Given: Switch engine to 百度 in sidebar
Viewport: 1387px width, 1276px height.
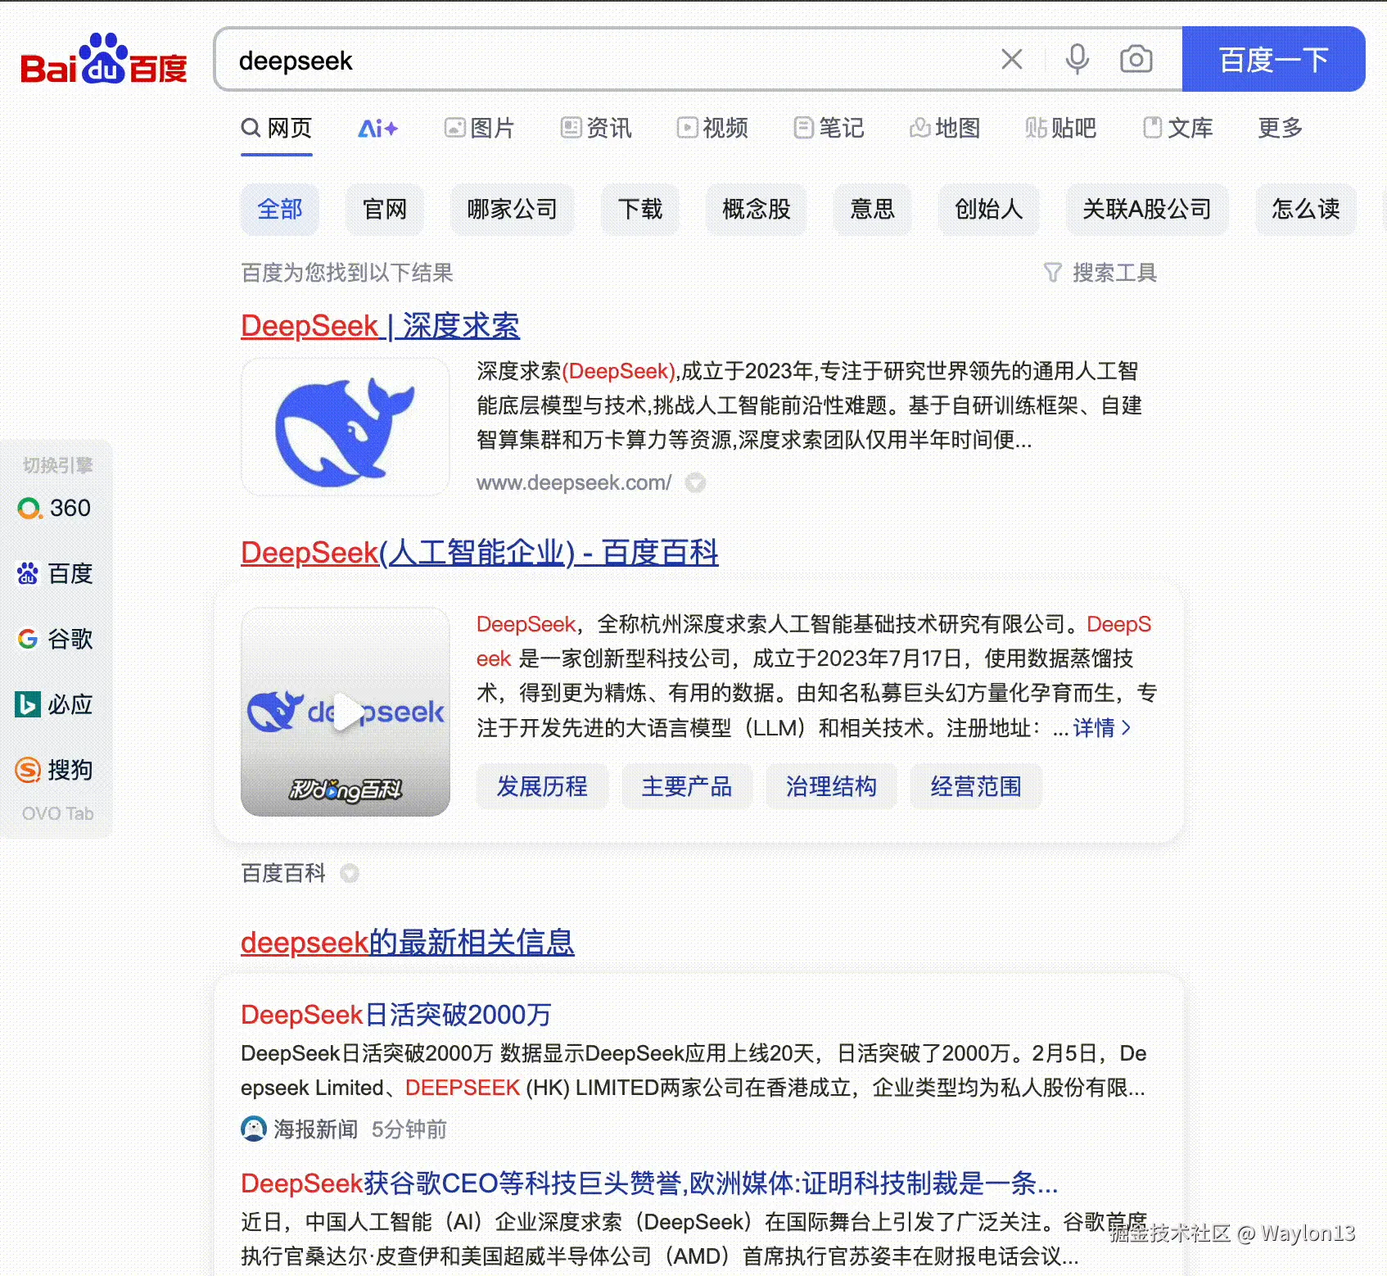Looking at the screenshot, I should click(55, 573).
